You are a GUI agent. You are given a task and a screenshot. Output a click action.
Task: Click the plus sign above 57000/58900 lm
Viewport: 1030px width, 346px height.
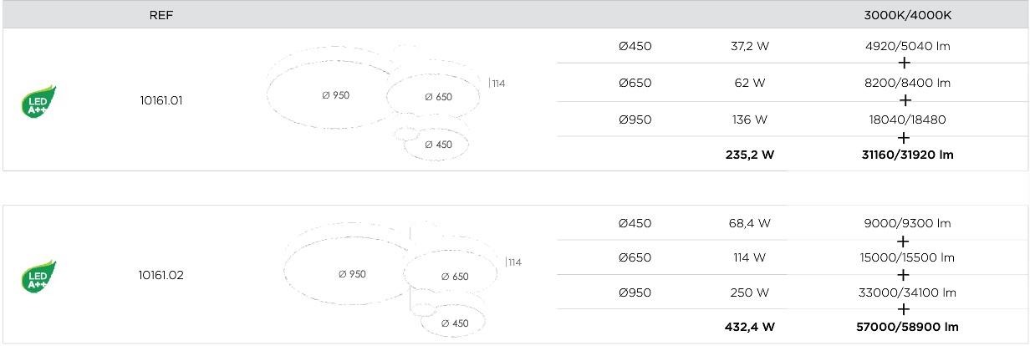903,310
